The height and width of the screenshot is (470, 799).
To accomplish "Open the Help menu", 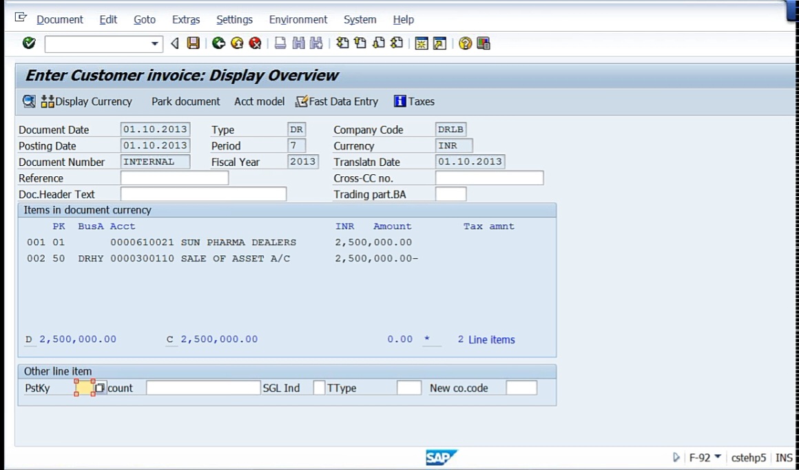I will 403,19.
